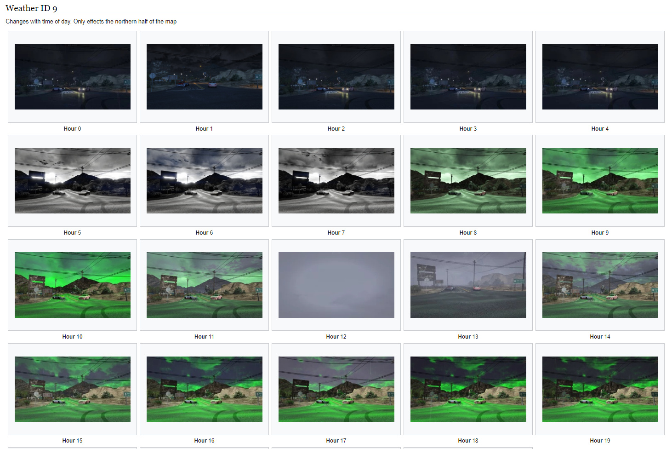Select the Hour 13 gray road thumbnail
Screen dimensions: 672x449
(468, 285)
